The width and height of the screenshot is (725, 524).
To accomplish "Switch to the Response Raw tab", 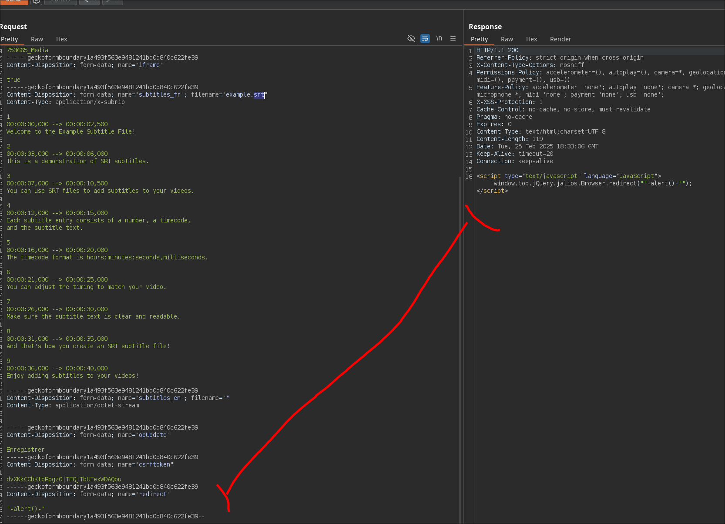I will click(x=507, y=39).
